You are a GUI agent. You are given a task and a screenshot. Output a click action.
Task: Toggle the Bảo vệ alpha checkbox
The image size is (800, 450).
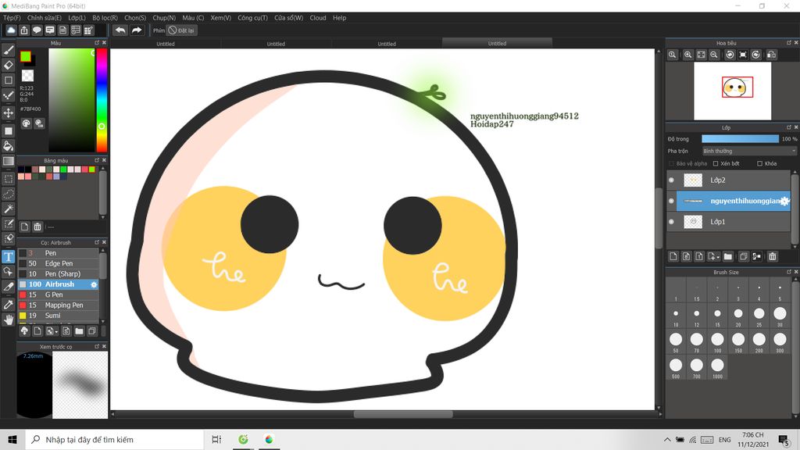[671, 164]
